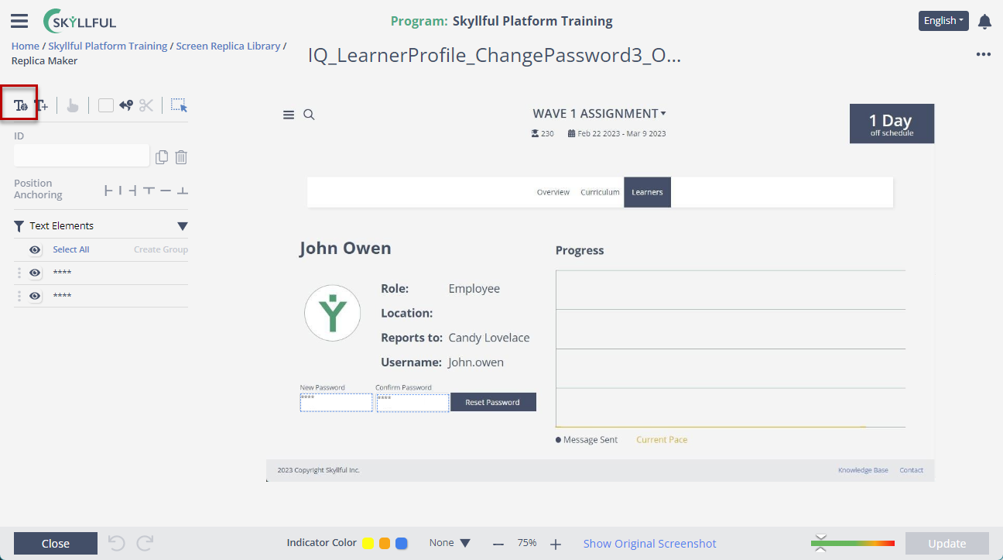This screenshot has width=1003, height=560.
Task: Click the search magnifier in the replica
Action: tap(309, 115)
